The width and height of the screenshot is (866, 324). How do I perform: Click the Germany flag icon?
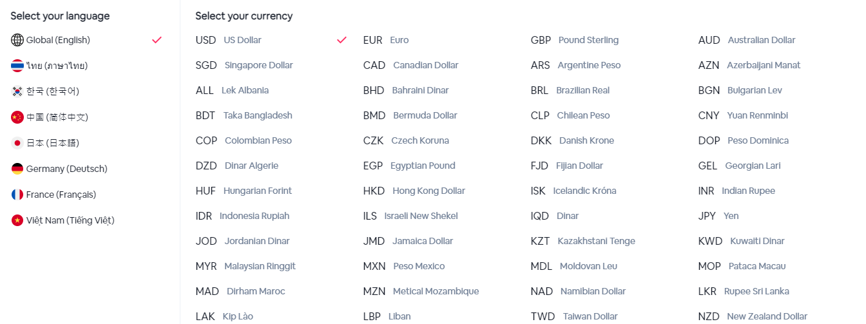pyautogui.click(x=17, y=169)
